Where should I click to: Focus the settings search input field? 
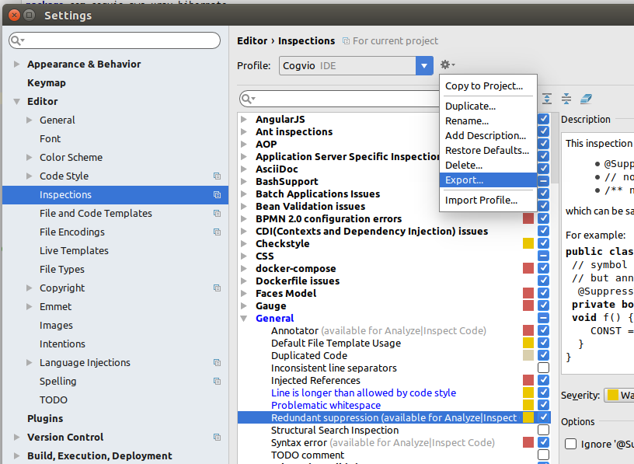click(x=114, y=40)
